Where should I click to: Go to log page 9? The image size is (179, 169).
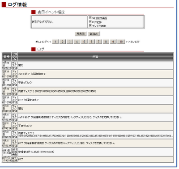pos(113,42)
